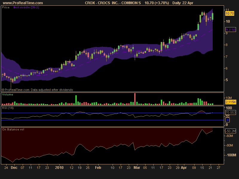
Task: Click the Boll middle (20 2) indicator label
Action: click(26, 7)
